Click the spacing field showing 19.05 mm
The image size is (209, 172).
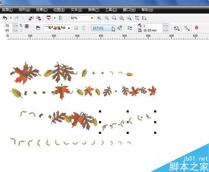pyautogui.click(x=153, y=30)
